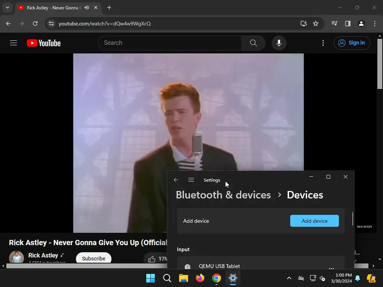Toggle Chrome side panel icon

(348, 24)
